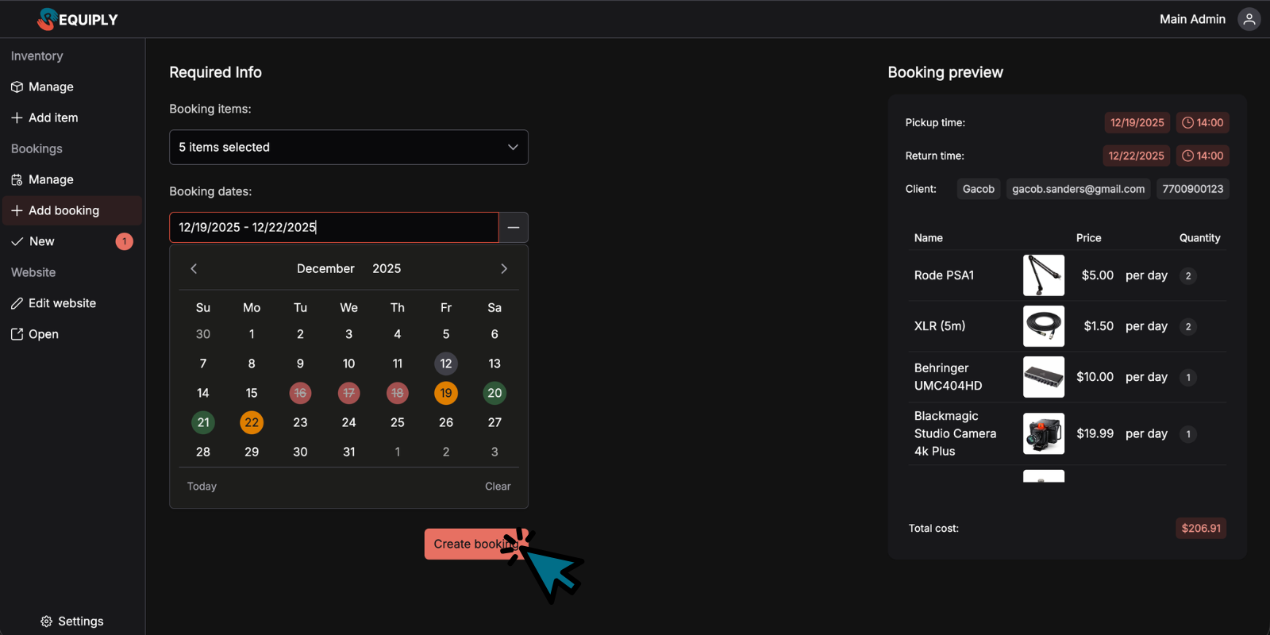Open New bookings in sidebar
This screenshot has width=1270, height=635.
[72, 241]
